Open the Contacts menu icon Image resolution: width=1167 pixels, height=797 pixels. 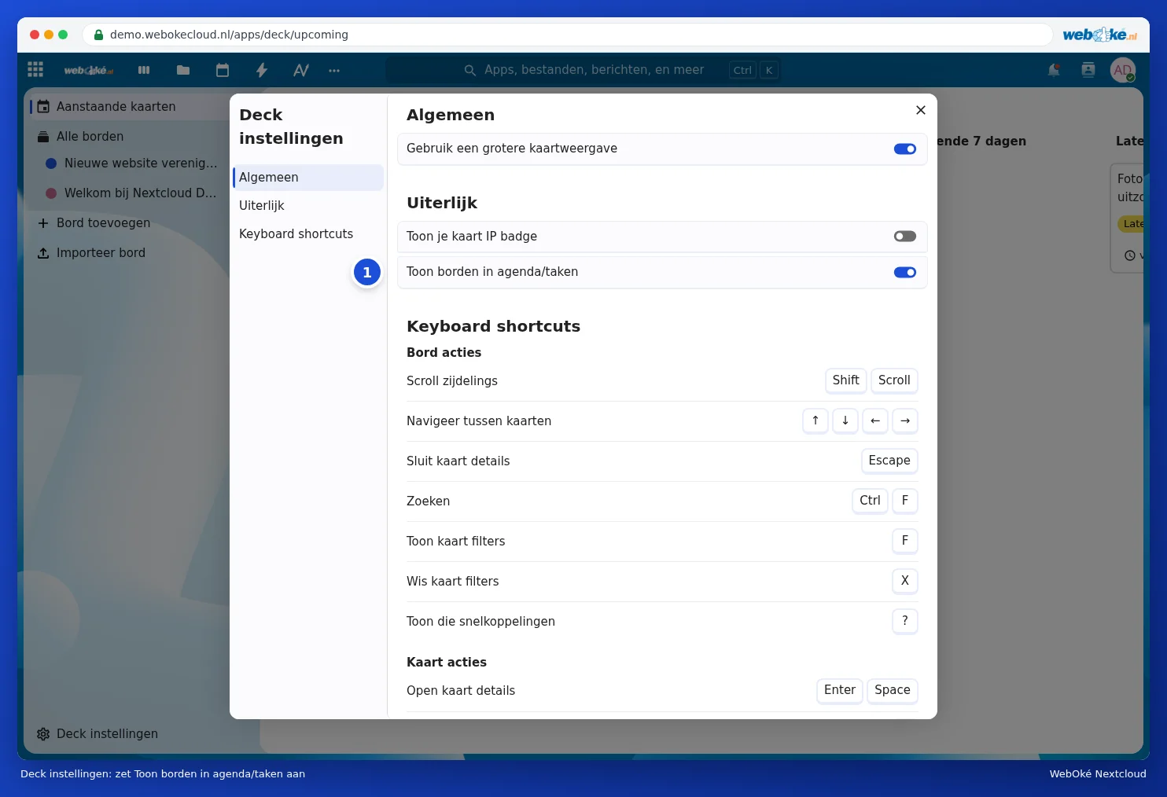(1088, 70)
